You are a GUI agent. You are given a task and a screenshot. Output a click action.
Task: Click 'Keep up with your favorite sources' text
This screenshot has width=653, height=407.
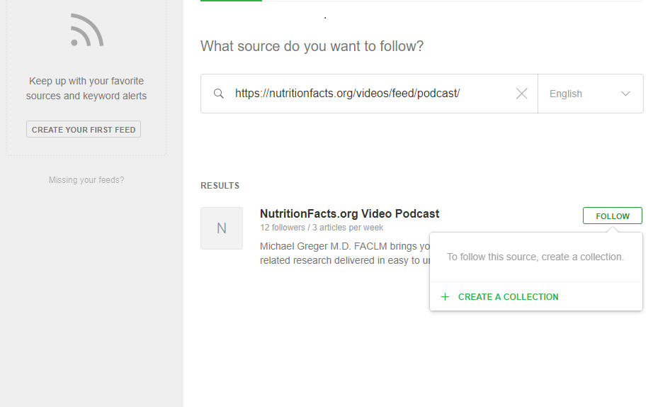point(86,89)
